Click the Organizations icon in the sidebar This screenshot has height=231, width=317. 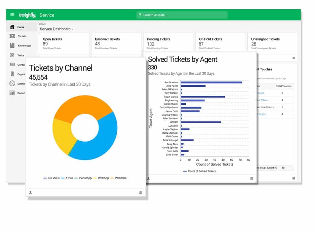[x=12, y=74]
